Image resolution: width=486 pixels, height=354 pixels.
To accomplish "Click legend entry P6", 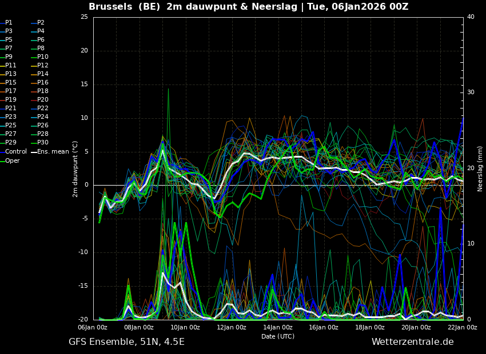I will 41,39.
